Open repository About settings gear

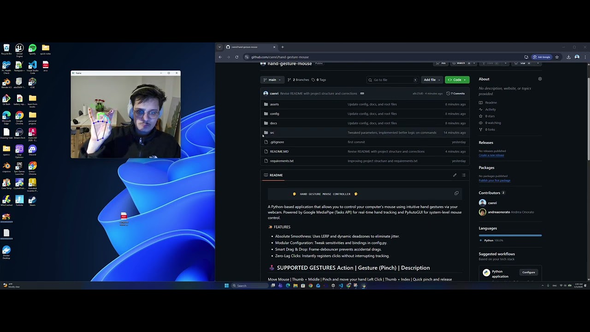point(540,79)
